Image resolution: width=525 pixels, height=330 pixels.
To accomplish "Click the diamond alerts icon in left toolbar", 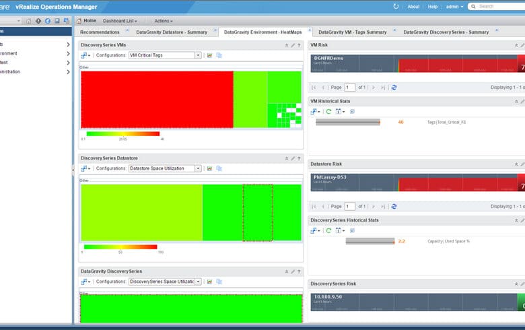I will click(38, 21).
